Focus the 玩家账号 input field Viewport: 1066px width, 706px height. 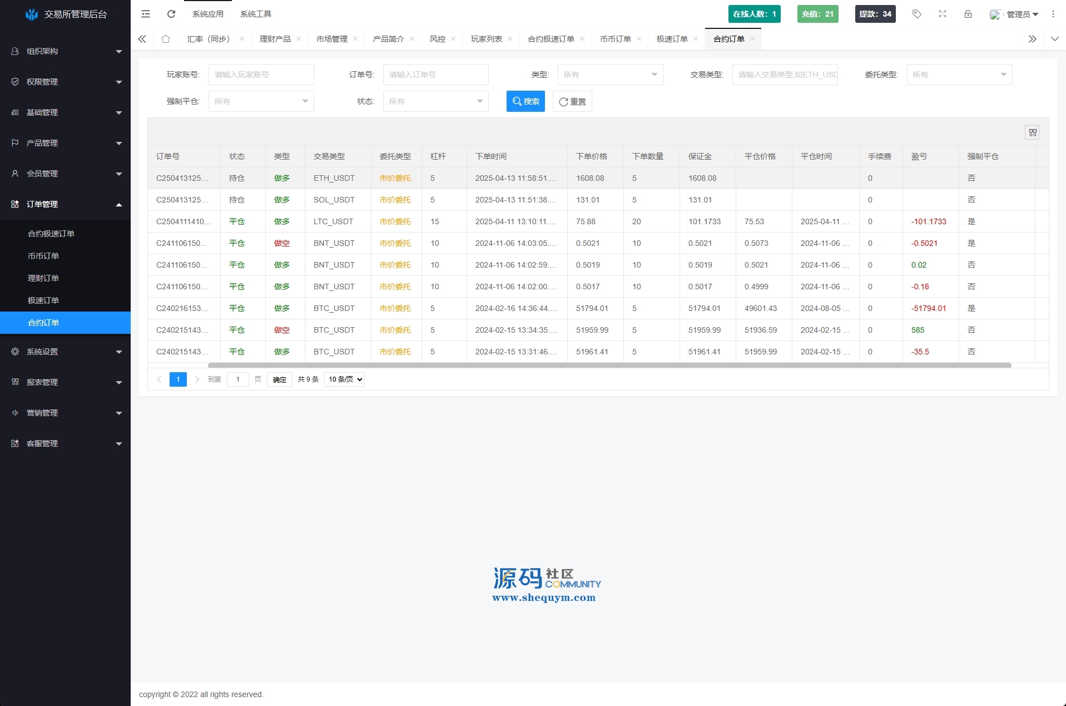point(261,75)
